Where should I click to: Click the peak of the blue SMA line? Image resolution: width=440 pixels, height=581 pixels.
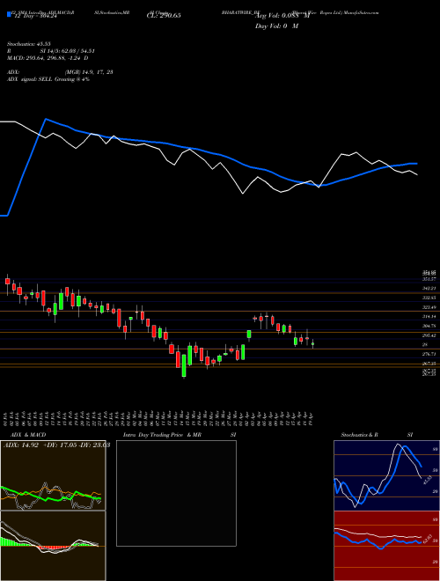pyautogui.click(x=46, y=119)
